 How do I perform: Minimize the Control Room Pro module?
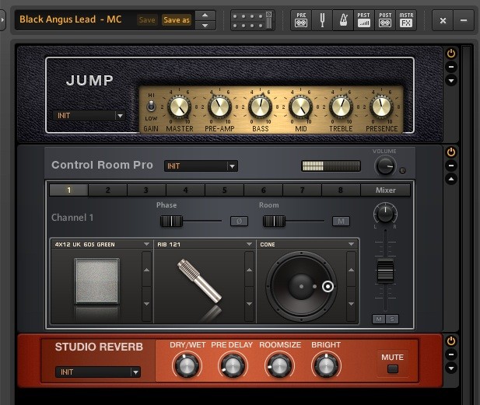click(x=451, y=166)
